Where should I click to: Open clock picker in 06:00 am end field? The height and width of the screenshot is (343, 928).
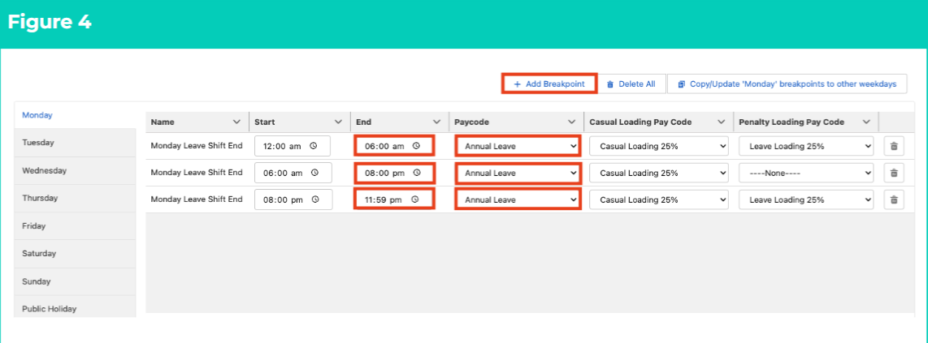(416, 146)
